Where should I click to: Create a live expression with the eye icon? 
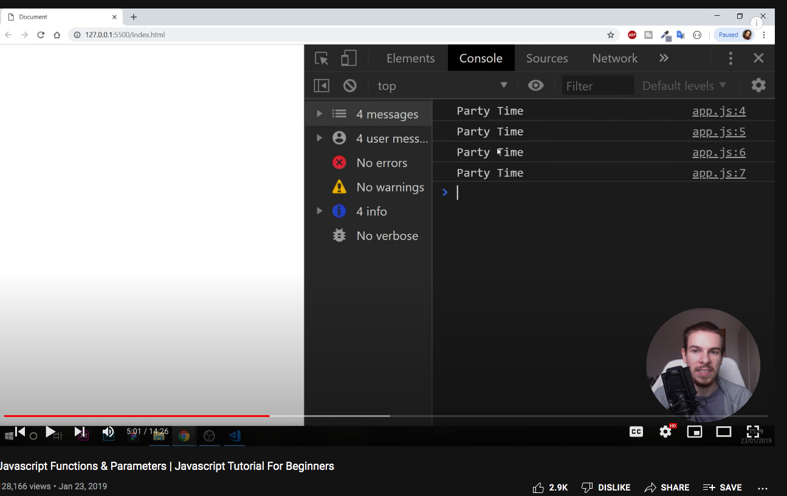coord(535,85)
